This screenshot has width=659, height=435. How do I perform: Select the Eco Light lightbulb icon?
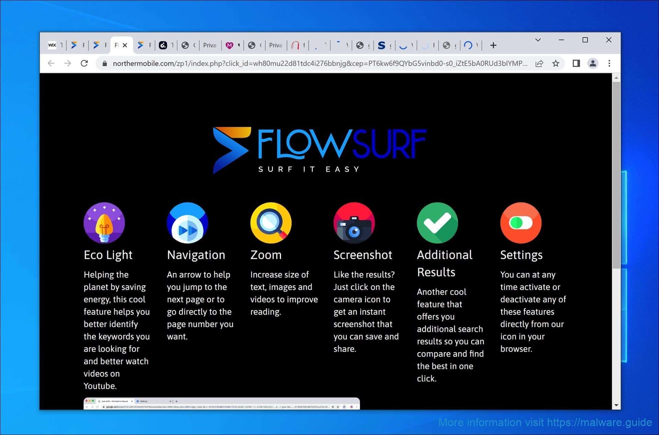pos(104,222)
